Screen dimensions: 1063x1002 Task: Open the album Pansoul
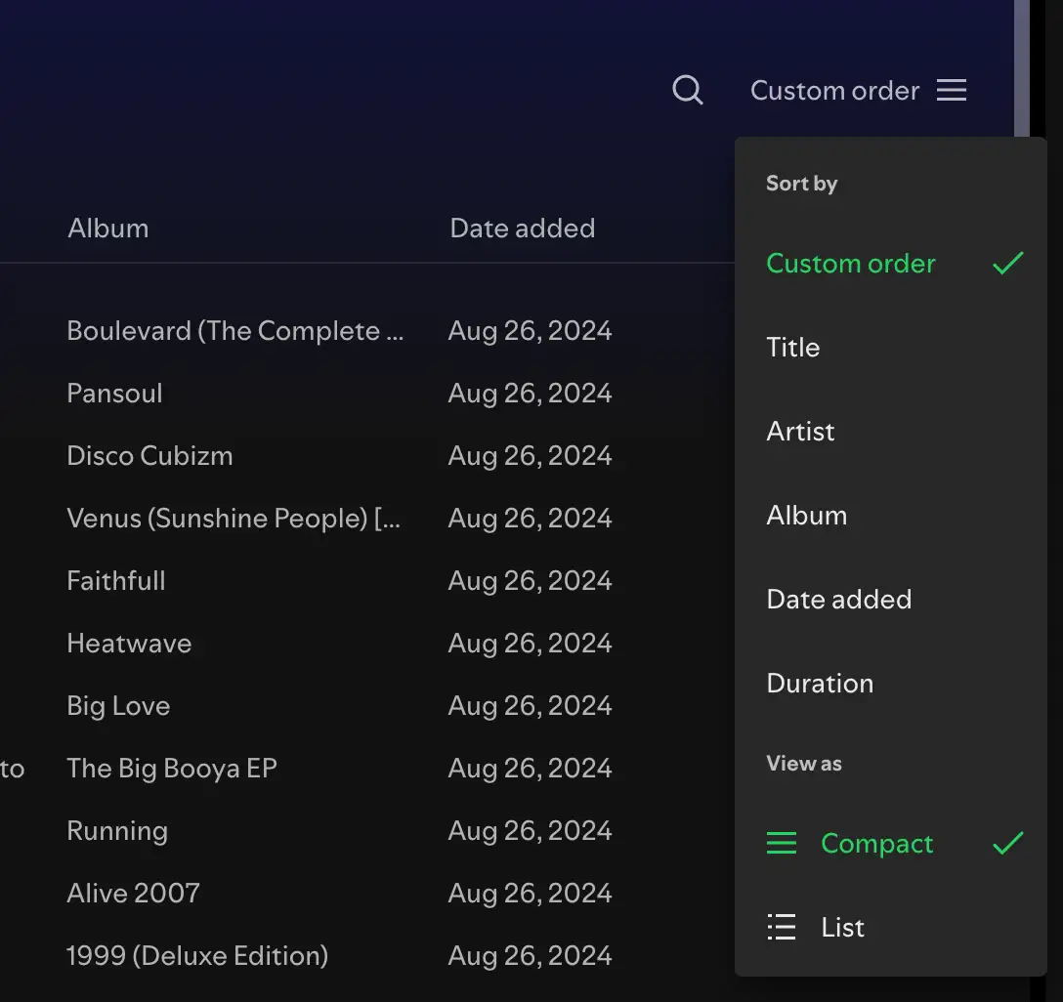point(114,393)
